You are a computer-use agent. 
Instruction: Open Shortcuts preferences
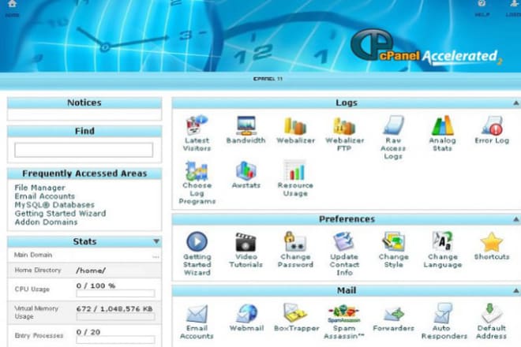click(492, 246)
